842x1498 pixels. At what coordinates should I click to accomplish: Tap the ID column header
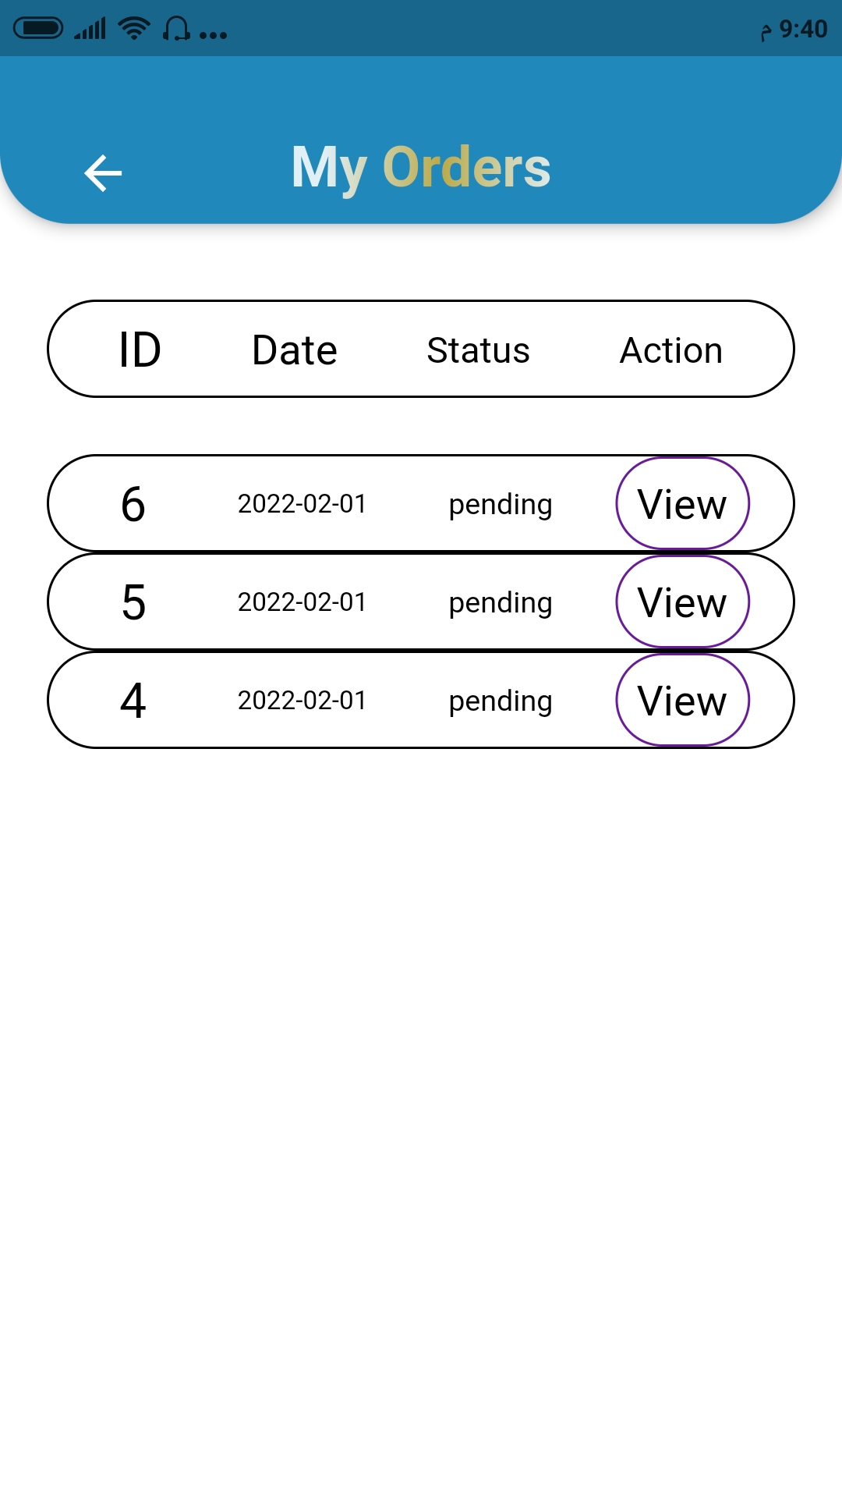[140, 350]
